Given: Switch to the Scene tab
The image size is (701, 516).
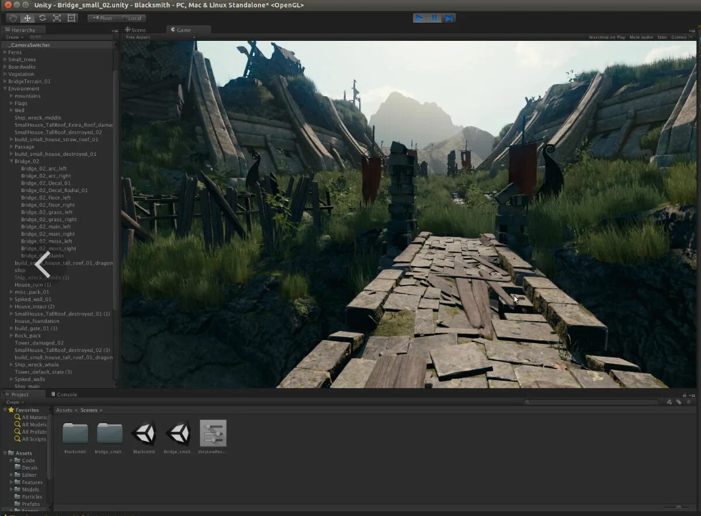Looking at the screenshot, I should [x=136, y=30].
